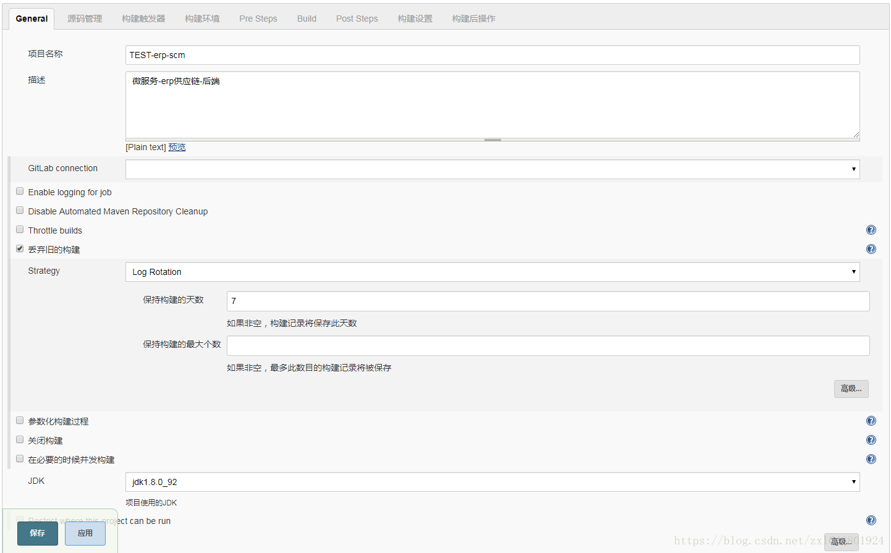Image resolution: width=891 pixels, height=553 pixels.
Task: Enable logging for job checkbox
Action: tap(20, 192)
